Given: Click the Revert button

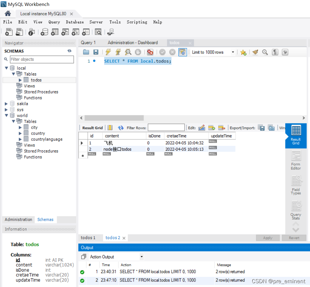Looking at the screenshot, I should (294, 238).
